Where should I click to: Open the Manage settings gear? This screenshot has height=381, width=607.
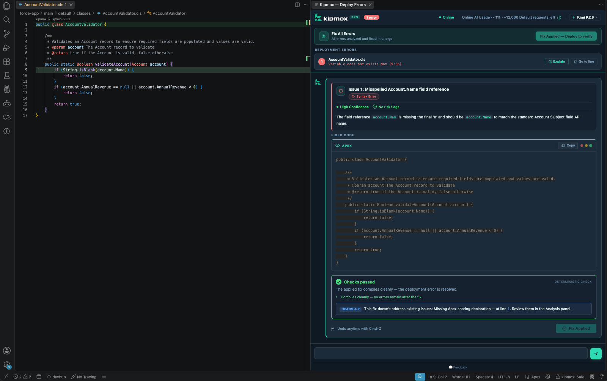click(x=6, y=365)
